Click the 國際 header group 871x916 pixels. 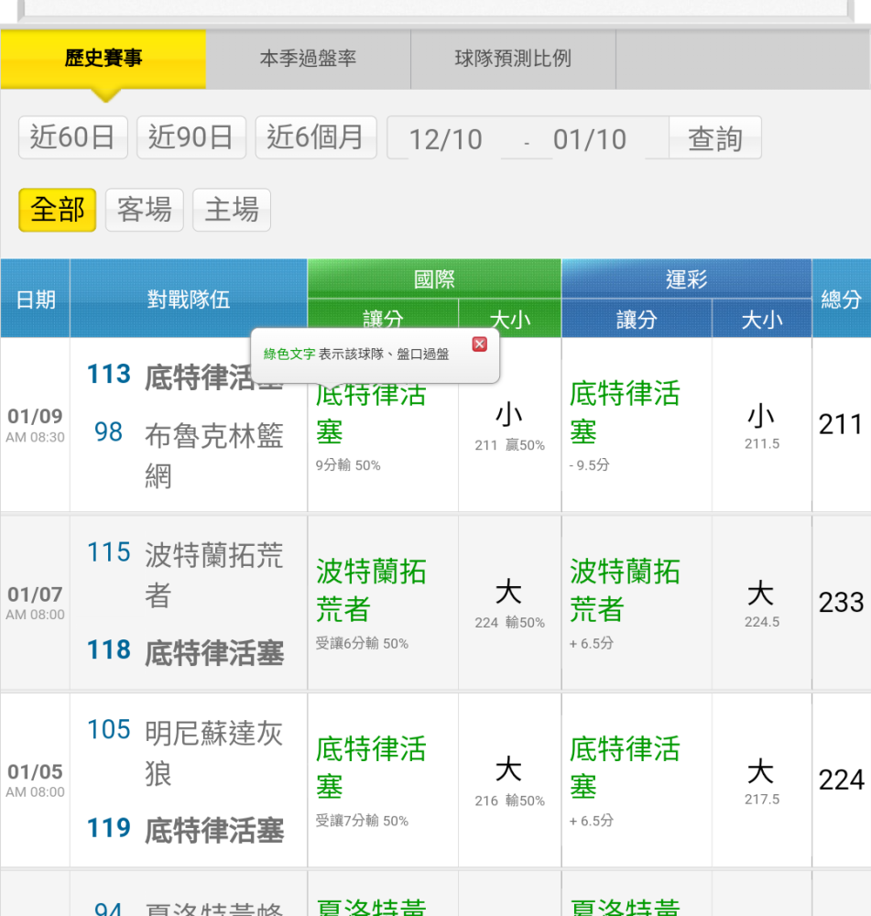[434, 278]
